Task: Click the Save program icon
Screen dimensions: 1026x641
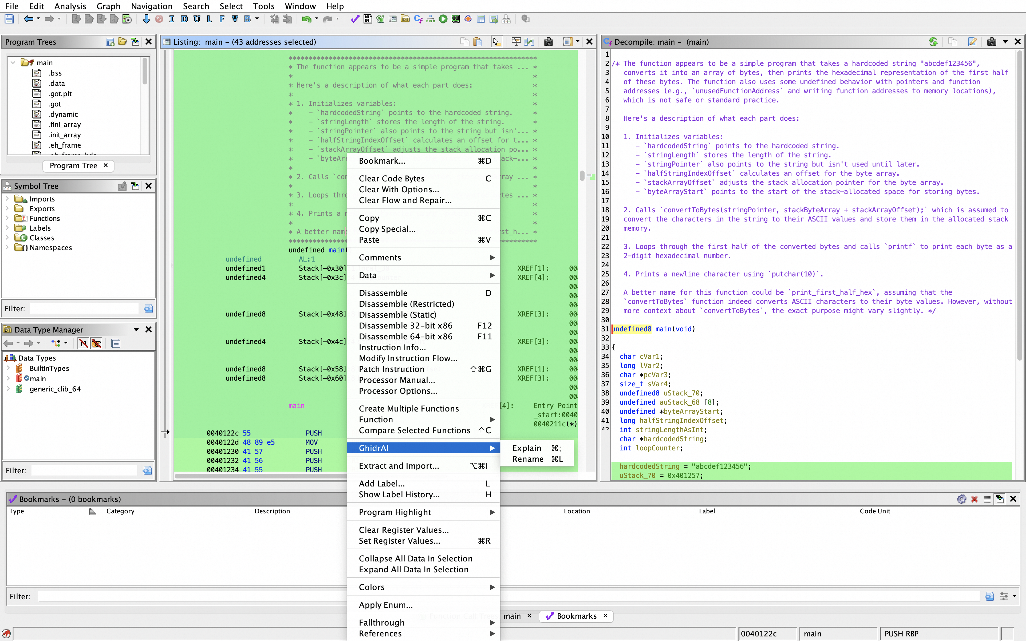Action: tap(9, 19)
